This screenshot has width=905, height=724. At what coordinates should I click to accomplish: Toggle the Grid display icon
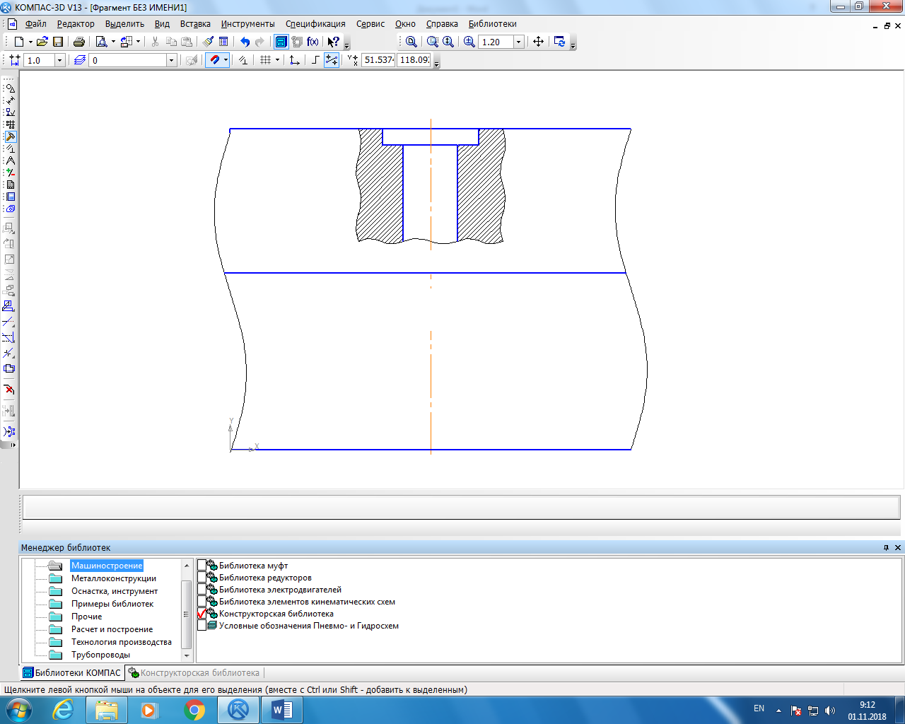(x=265, y=61)
